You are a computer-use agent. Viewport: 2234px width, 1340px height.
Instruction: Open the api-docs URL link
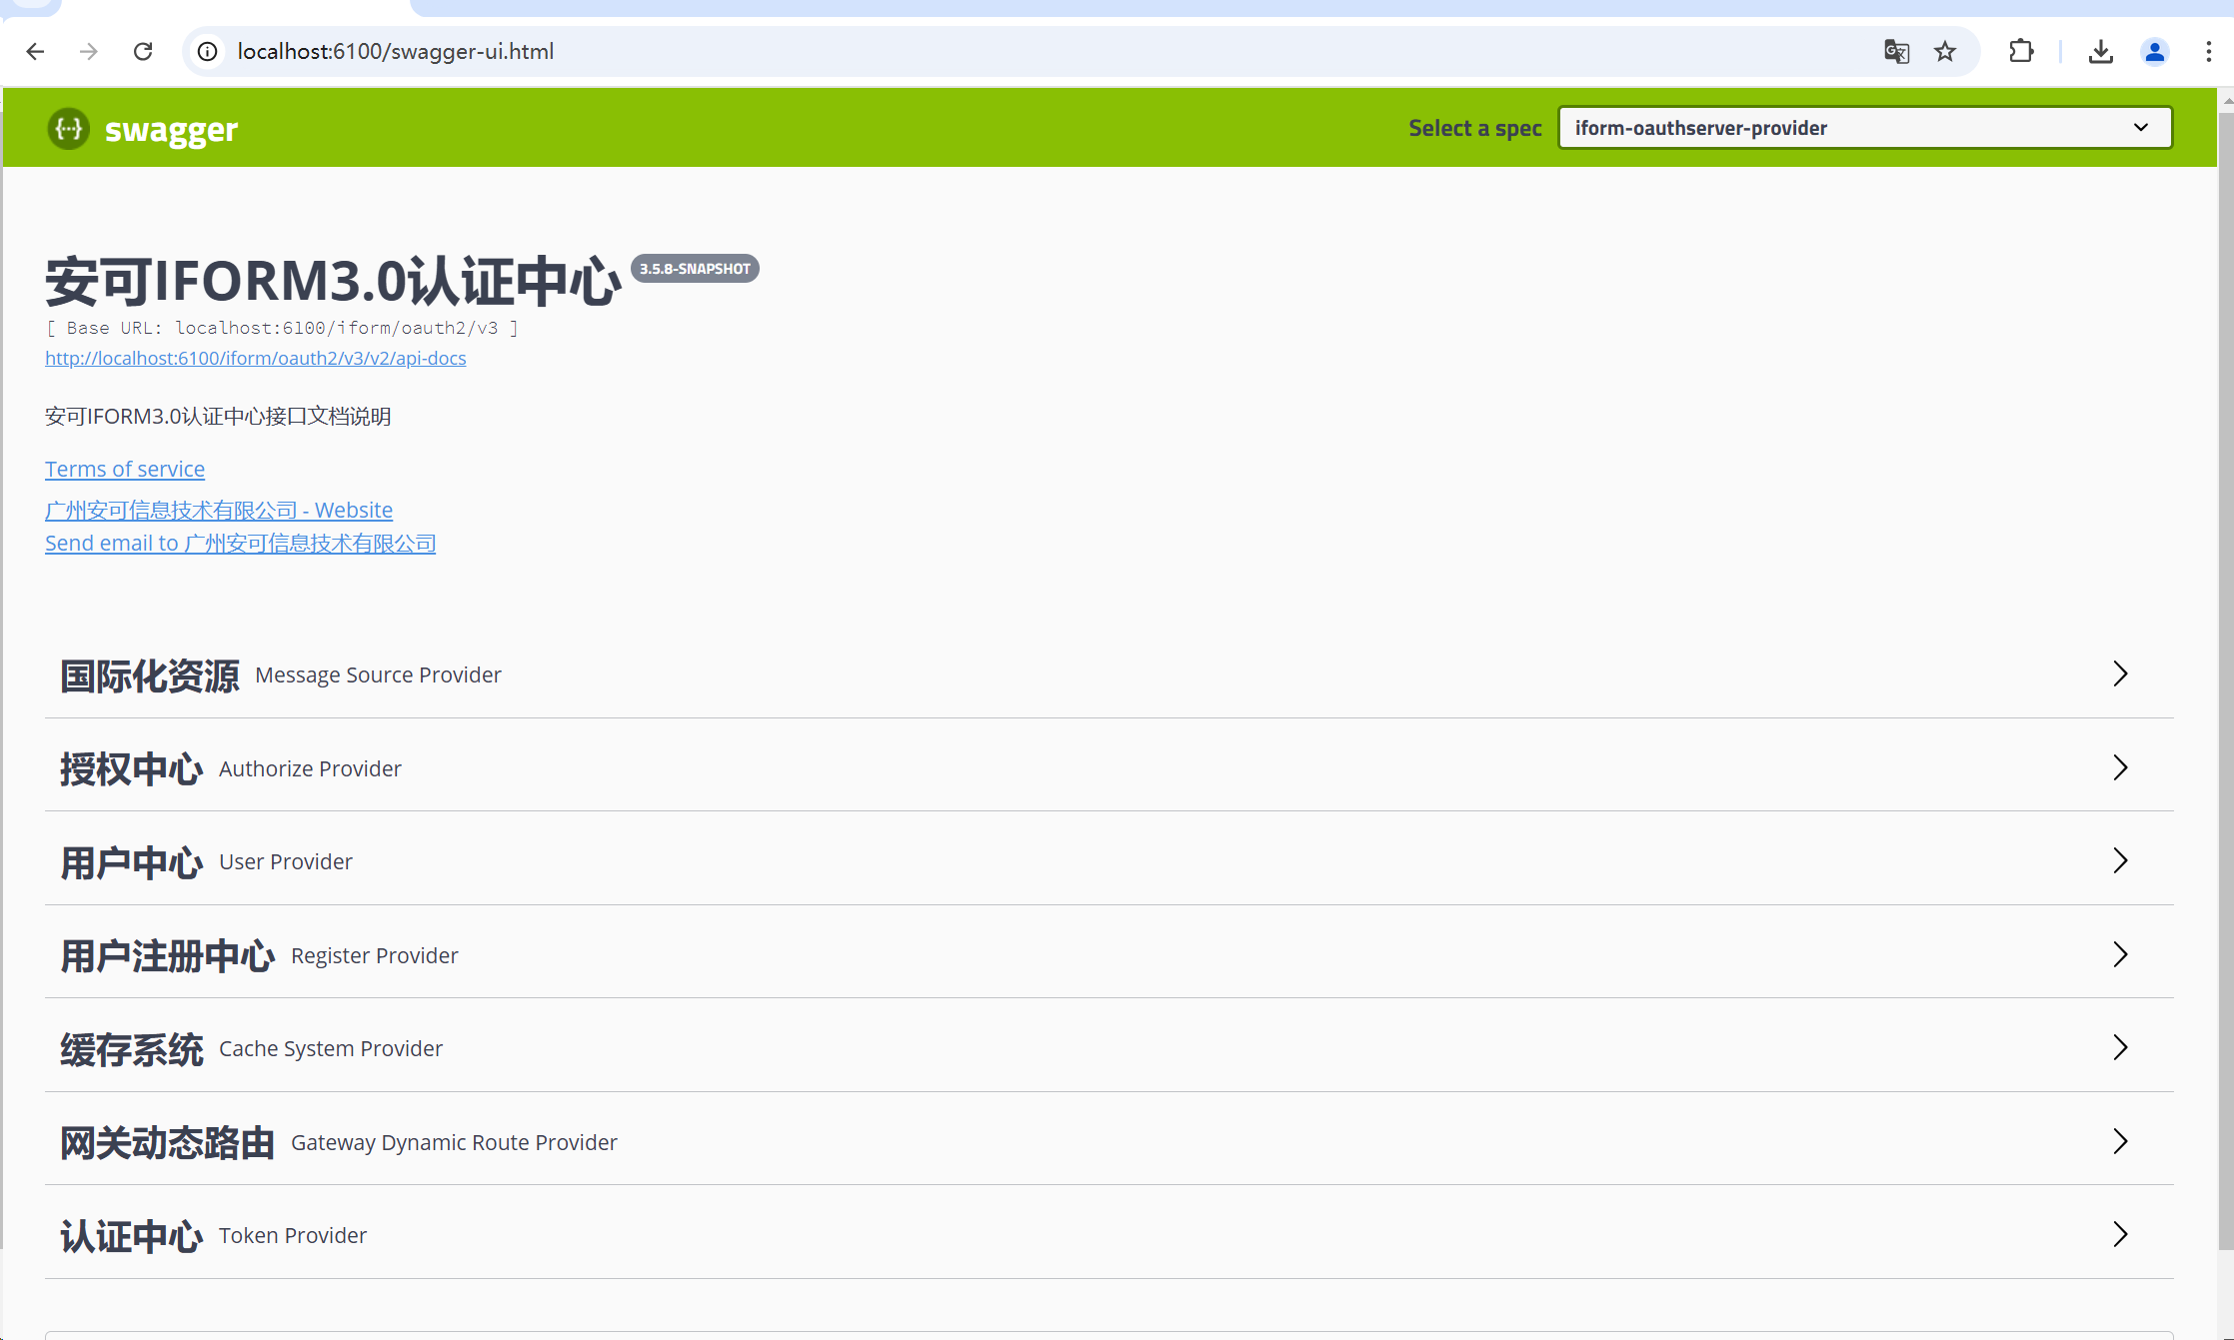(x=255, y=358)
